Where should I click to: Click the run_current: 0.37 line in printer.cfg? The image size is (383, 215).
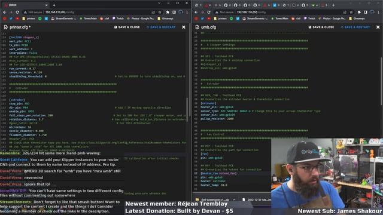click(x=23, y=69)
